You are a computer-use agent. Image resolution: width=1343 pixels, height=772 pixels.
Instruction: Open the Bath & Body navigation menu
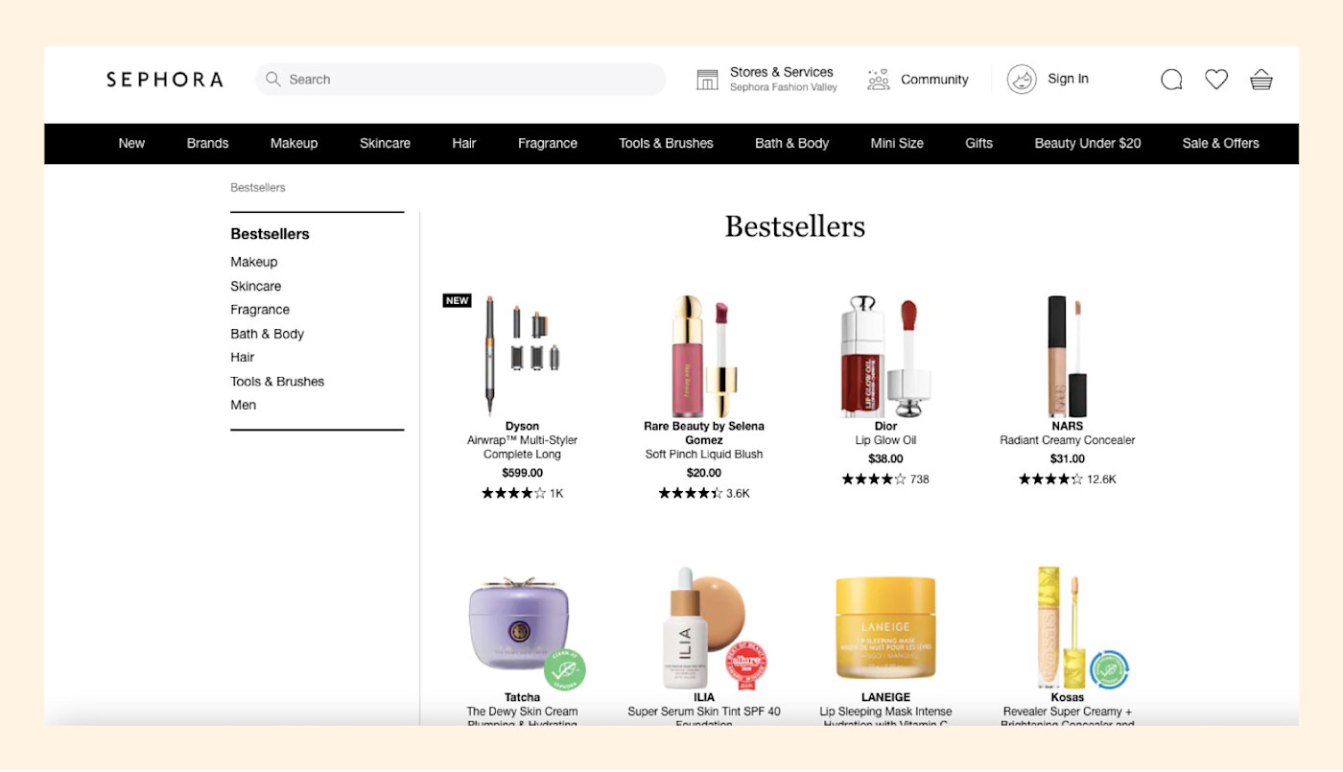[791, 143]
